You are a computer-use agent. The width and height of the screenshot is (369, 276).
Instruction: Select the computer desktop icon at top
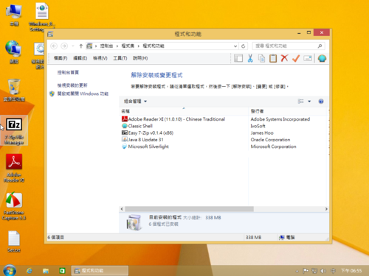[x=14, y=15]
